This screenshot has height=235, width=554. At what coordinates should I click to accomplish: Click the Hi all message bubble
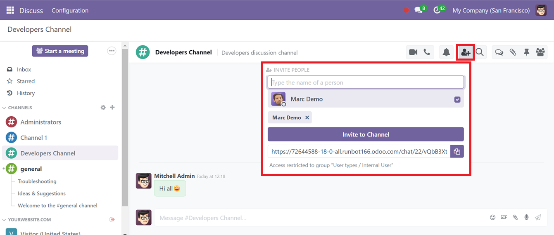[170, 188]
